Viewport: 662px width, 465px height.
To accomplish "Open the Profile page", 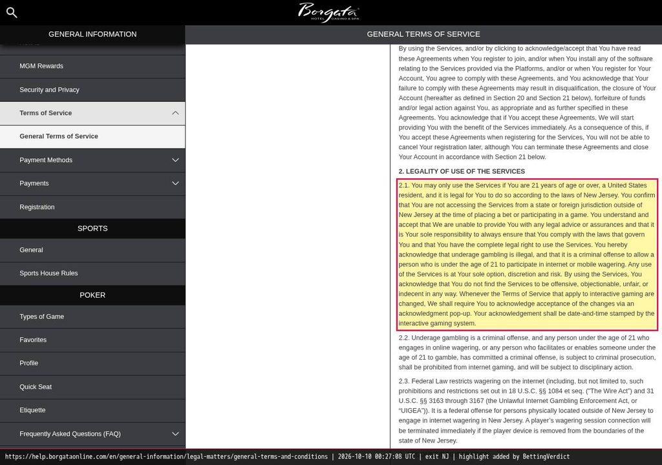I will (92, 364).
